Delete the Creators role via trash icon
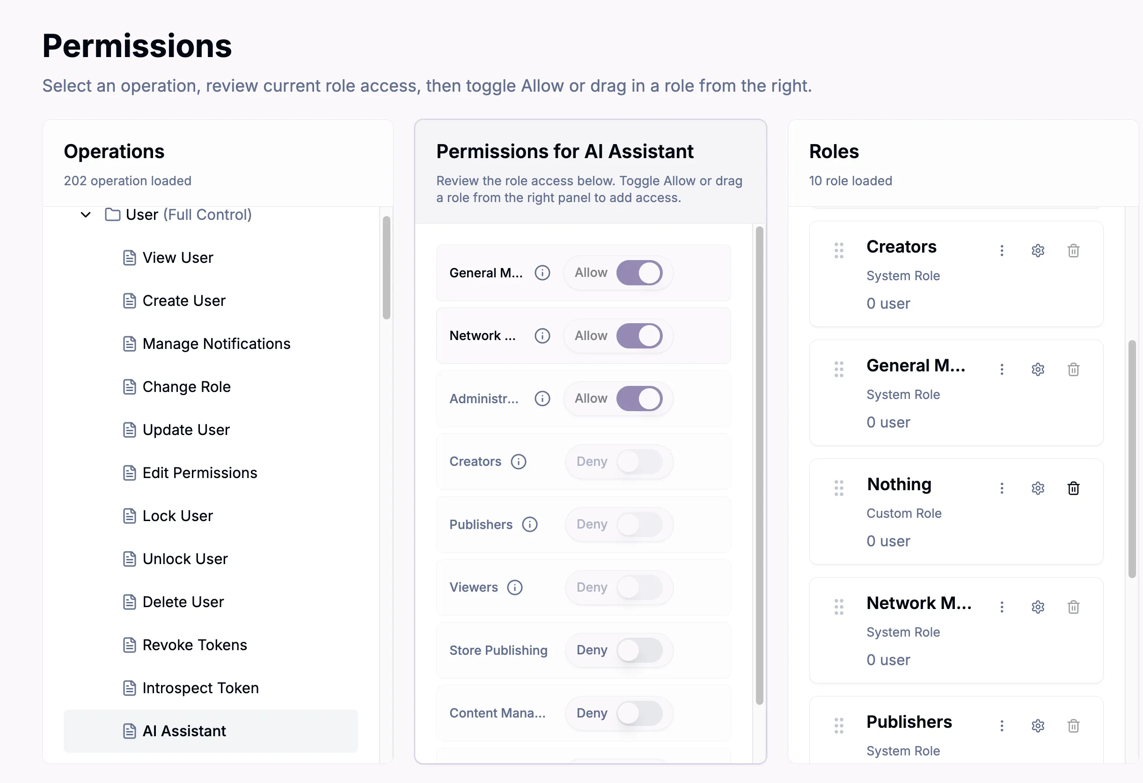 click(x=1073, y=251)
